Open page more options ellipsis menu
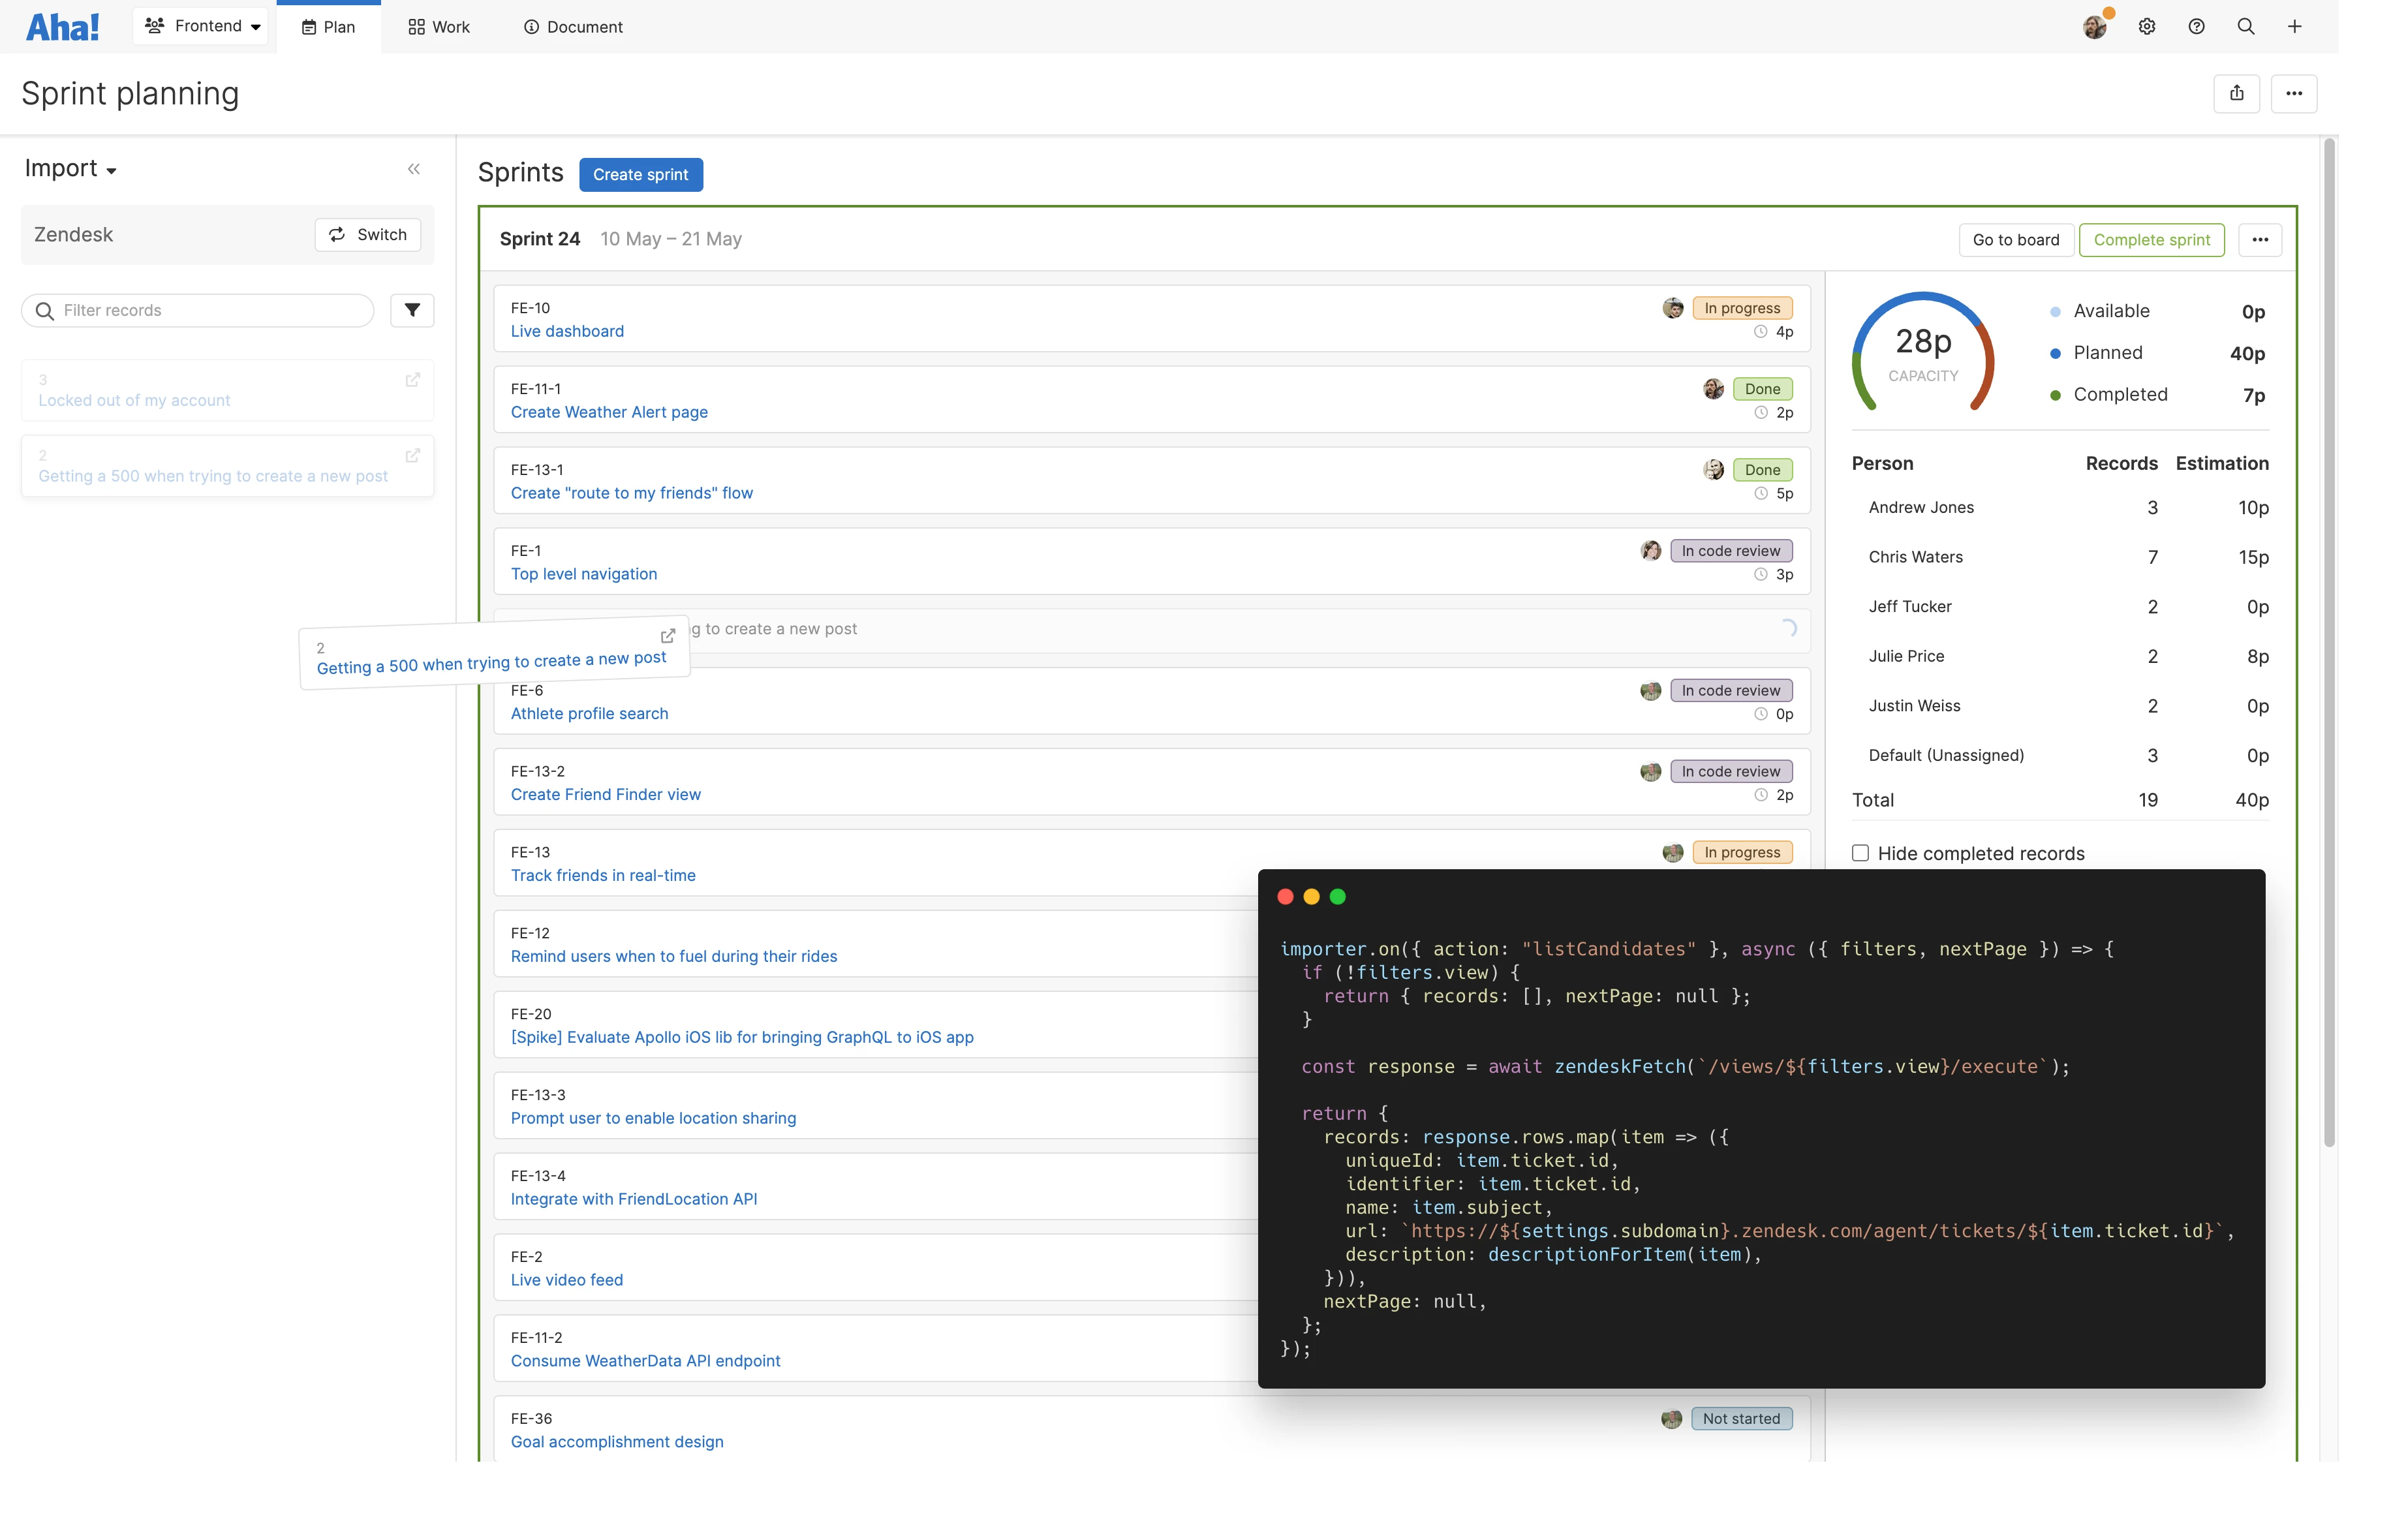 point(2293,93)
